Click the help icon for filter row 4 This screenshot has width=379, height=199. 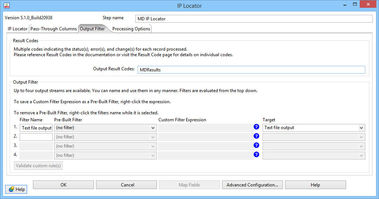point(256,155)
